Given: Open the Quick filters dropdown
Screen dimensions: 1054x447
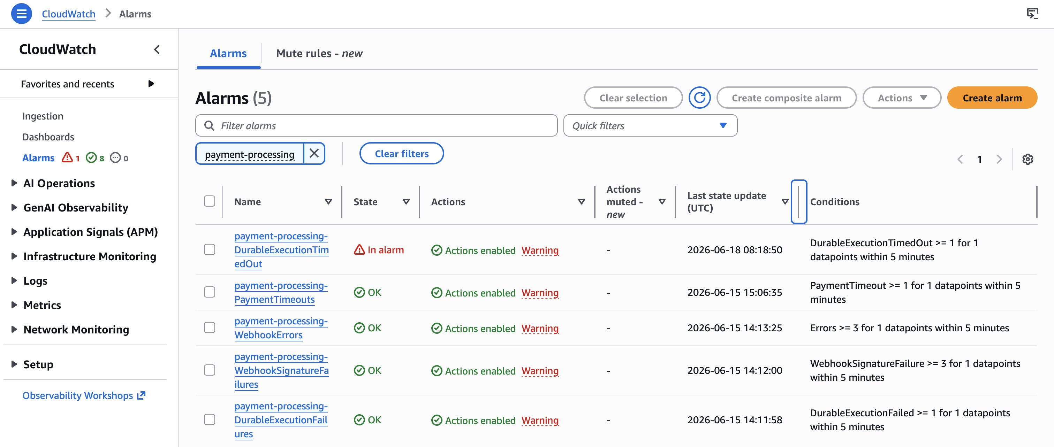Looking at the screenshot, I should tap(650, 125).
